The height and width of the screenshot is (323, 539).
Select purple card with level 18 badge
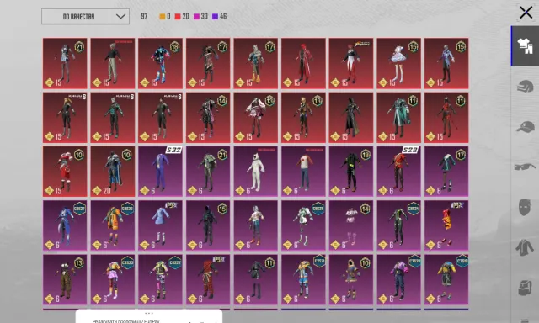[x=351, y=172]
